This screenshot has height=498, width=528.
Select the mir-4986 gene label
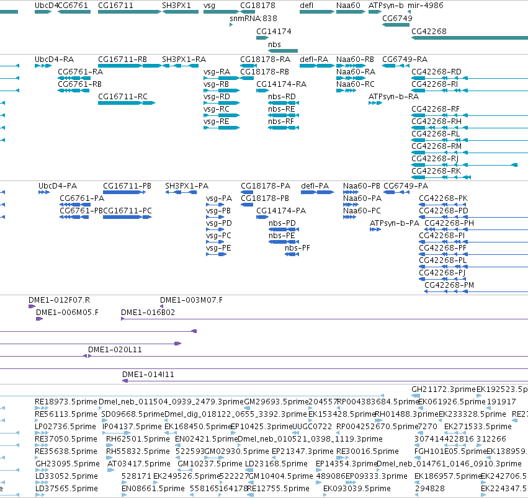point(425,6)
